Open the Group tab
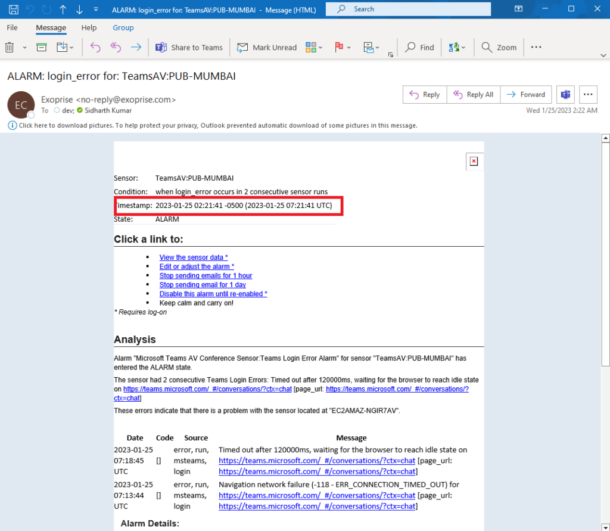This screenshot has width=610, height=531. coord(123,27)
